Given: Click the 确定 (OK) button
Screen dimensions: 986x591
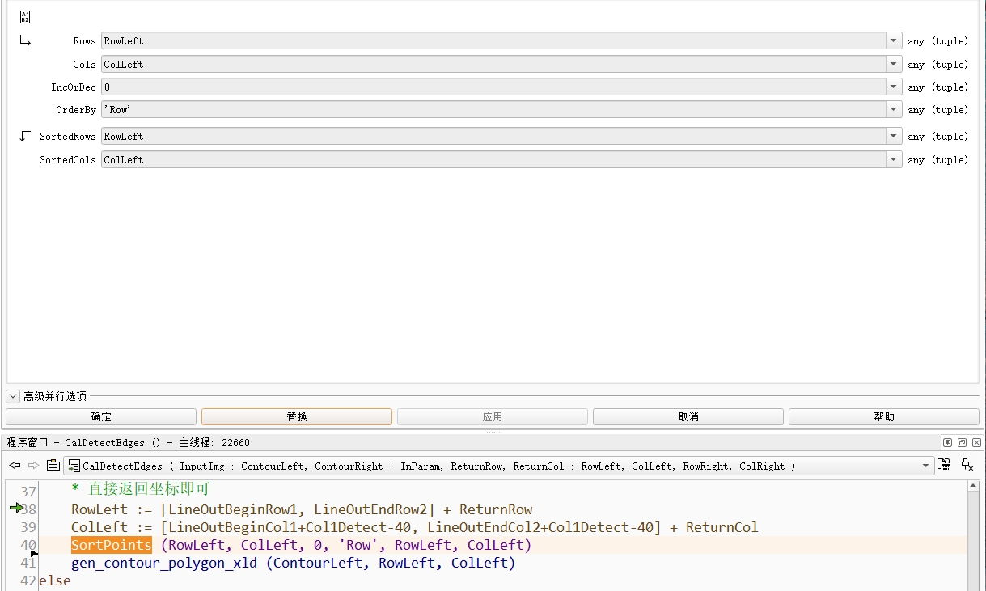Looking at the screenshot, I should coord(101,416).
